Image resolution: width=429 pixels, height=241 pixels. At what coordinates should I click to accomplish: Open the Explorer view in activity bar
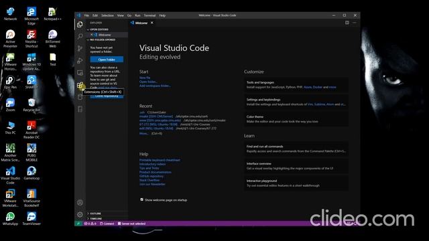[80, 24]
